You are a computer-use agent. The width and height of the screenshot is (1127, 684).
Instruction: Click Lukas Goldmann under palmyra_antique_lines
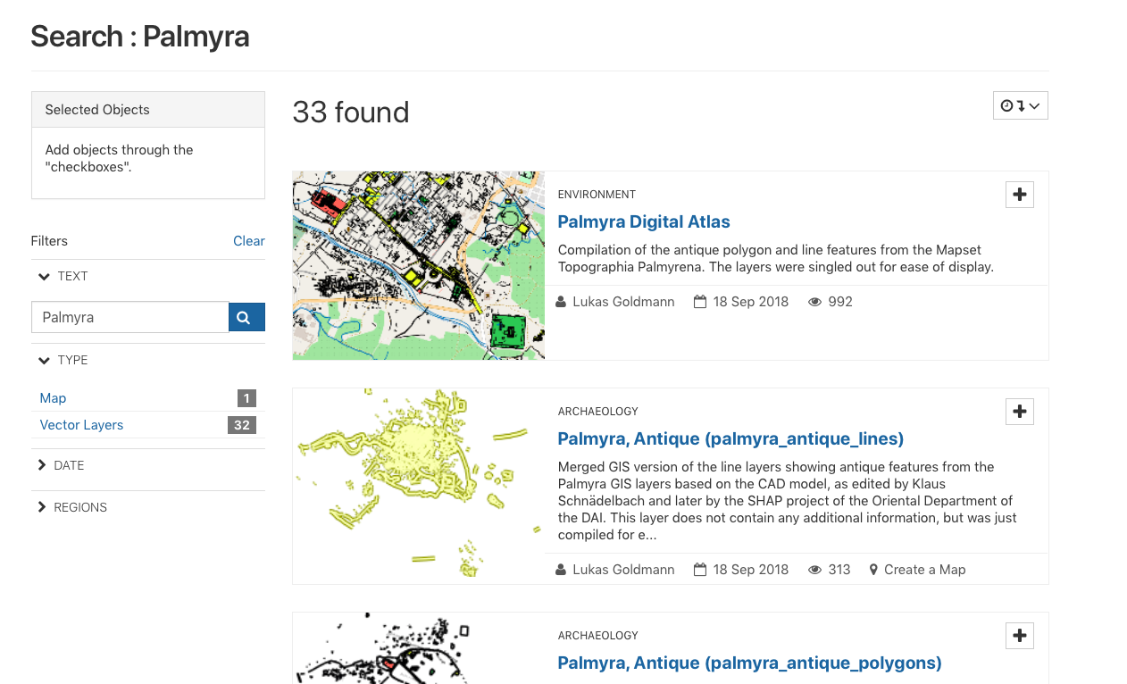pos(623,570)
